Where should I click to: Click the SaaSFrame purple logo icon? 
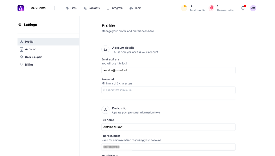pos(21,8)
